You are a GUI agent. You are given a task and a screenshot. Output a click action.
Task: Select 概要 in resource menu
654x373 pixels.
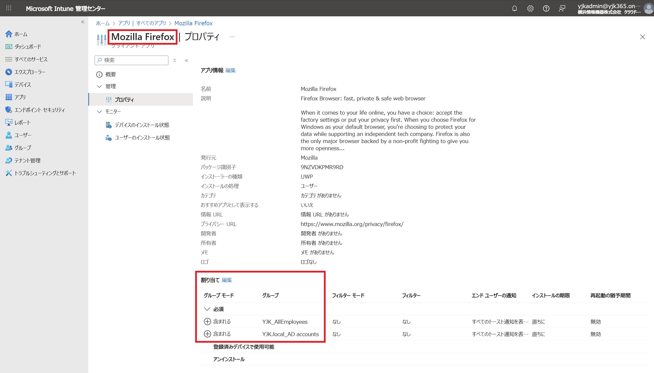(110, 74)
